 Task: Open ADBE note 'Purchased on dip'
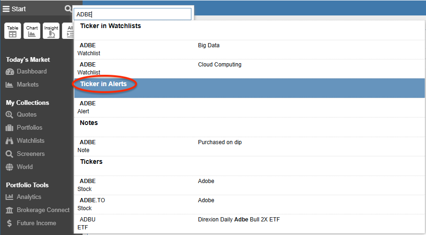coord(249,147)
